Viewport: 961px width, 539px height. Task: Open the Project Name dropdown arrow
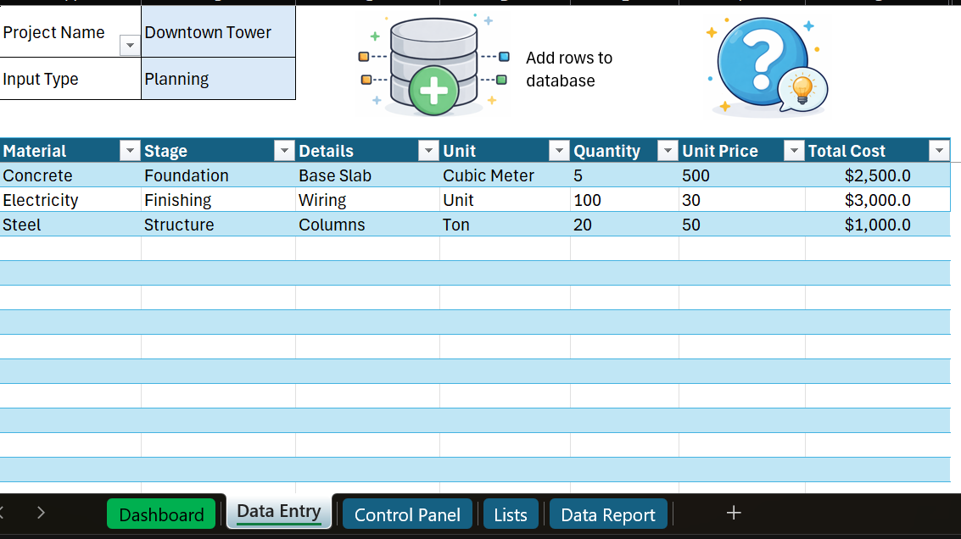[x=130, y=46]
